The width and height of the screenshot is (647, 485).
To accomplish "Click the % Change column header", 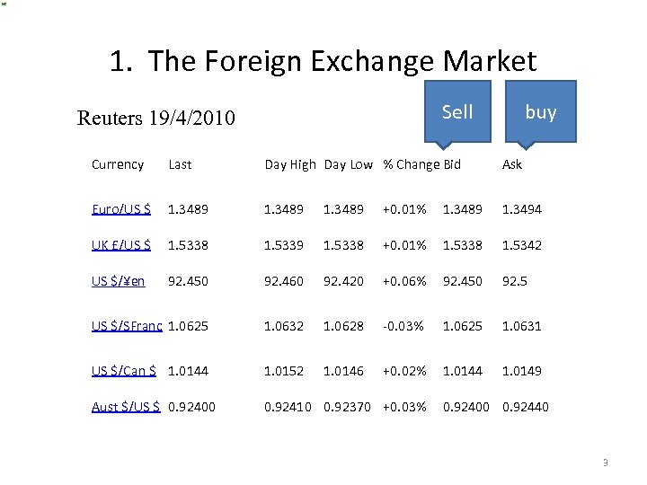I will click(x=411, y=164).
